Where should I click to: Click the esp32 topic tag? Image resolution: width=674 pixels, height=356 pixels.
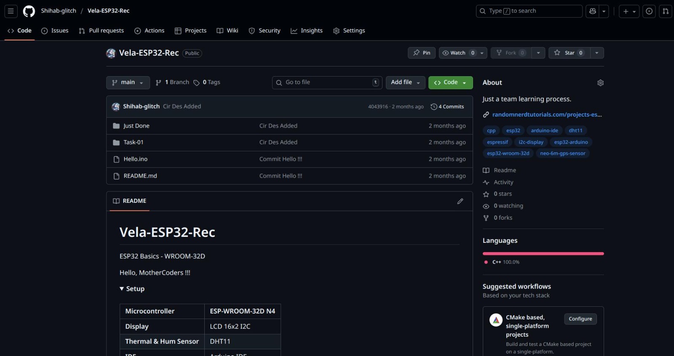[x=513, y=130]
